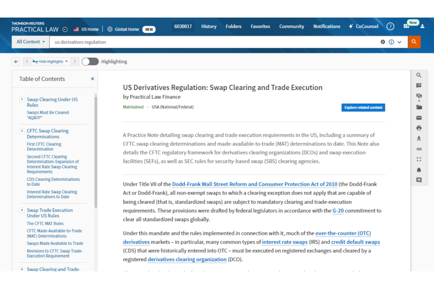Click the US Home link

click(90, 29)
